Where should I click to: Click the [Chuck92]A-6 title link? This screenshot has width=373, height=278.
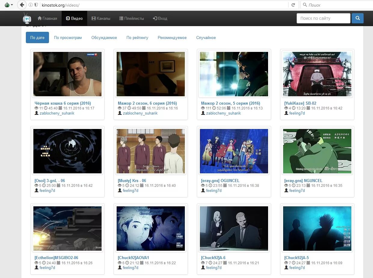click(213, 258)
